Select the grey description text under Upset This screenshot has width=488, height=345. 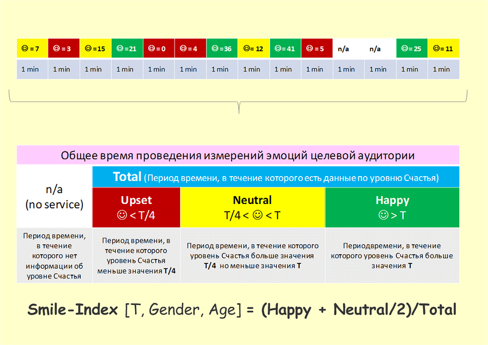point(136,256)
